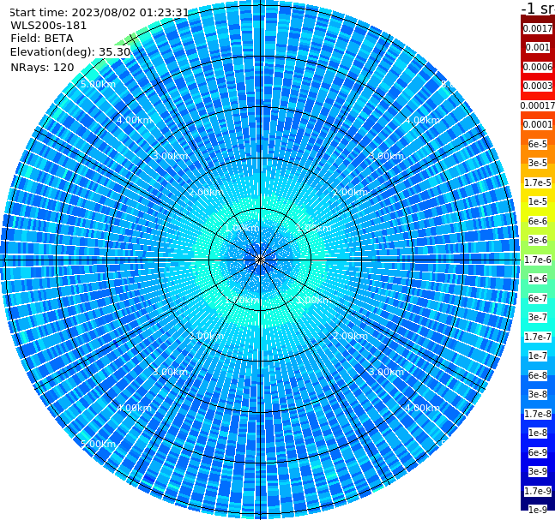Pick the 3e-7 colorbar label

point(538,317)
